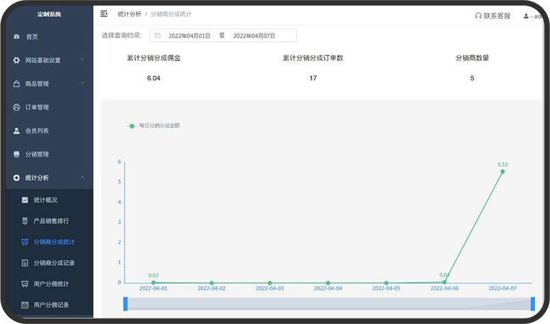
Task: Open the 产品销售排行 menu item
Action: pyautogui.click(x=51, y=221)
